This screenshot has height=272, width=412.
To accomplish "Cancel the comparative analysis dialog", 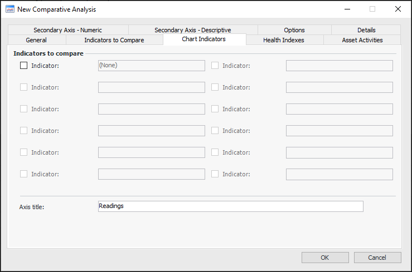I will click(377, 258).
